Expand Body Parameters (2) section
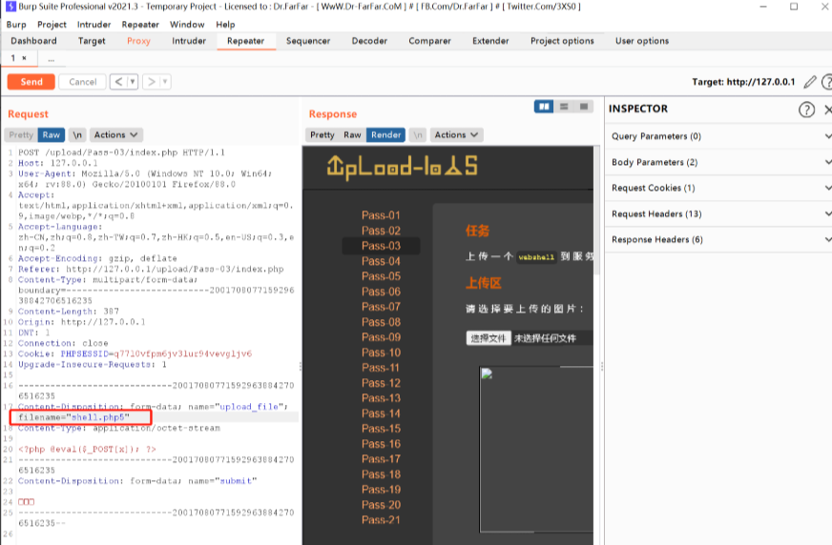The image size is (832, 545). tap(718, 162)
